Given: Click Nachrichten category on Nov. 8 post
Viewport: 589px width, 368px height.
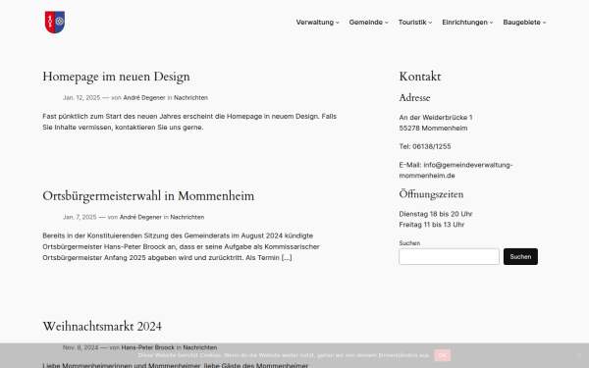Looking at the screenshot, I should 200,347.
